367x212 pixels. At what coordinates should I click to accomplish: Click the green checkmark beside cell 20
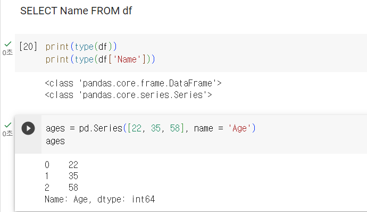pos(8,44)
